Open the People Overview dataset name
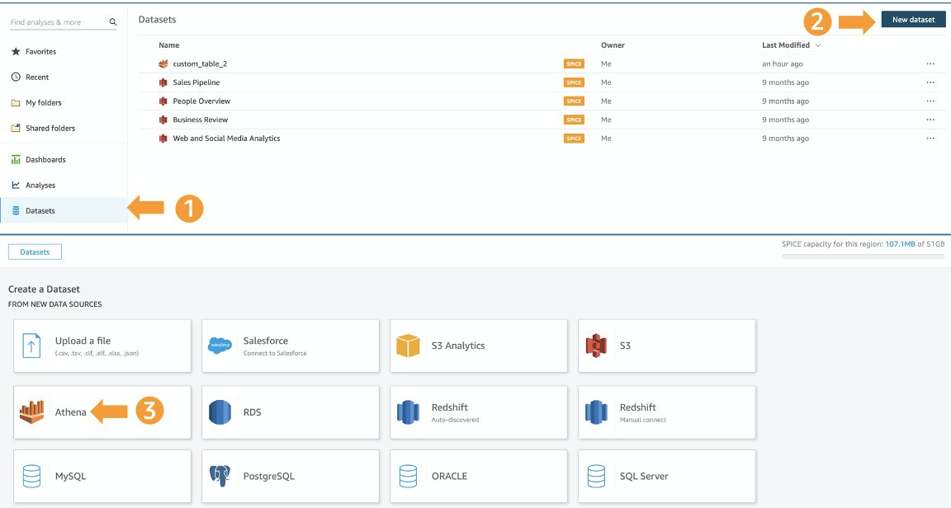Image resolution: width=951 pixels, height=508 pixels. (201, 101)
